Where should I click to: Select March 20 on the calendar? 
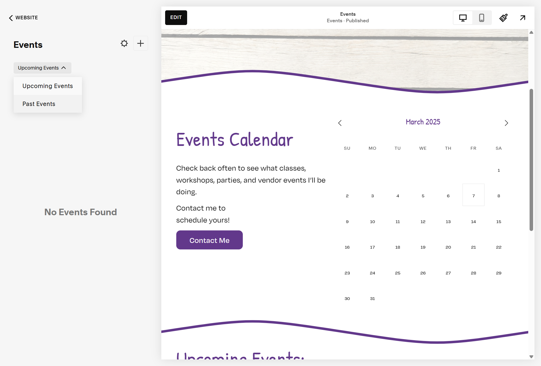tap(448, 247)
